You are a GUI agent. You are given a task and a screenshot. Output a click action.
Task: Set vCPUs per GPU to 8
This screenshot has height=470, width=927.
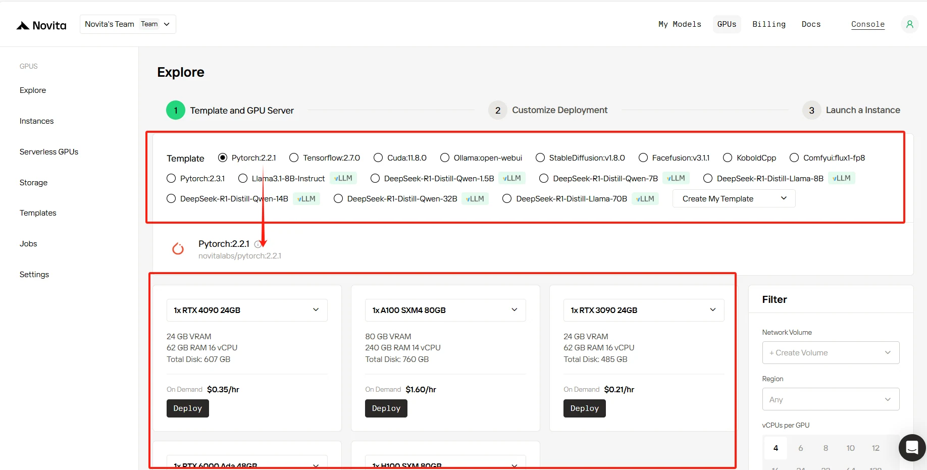[826, 448]
